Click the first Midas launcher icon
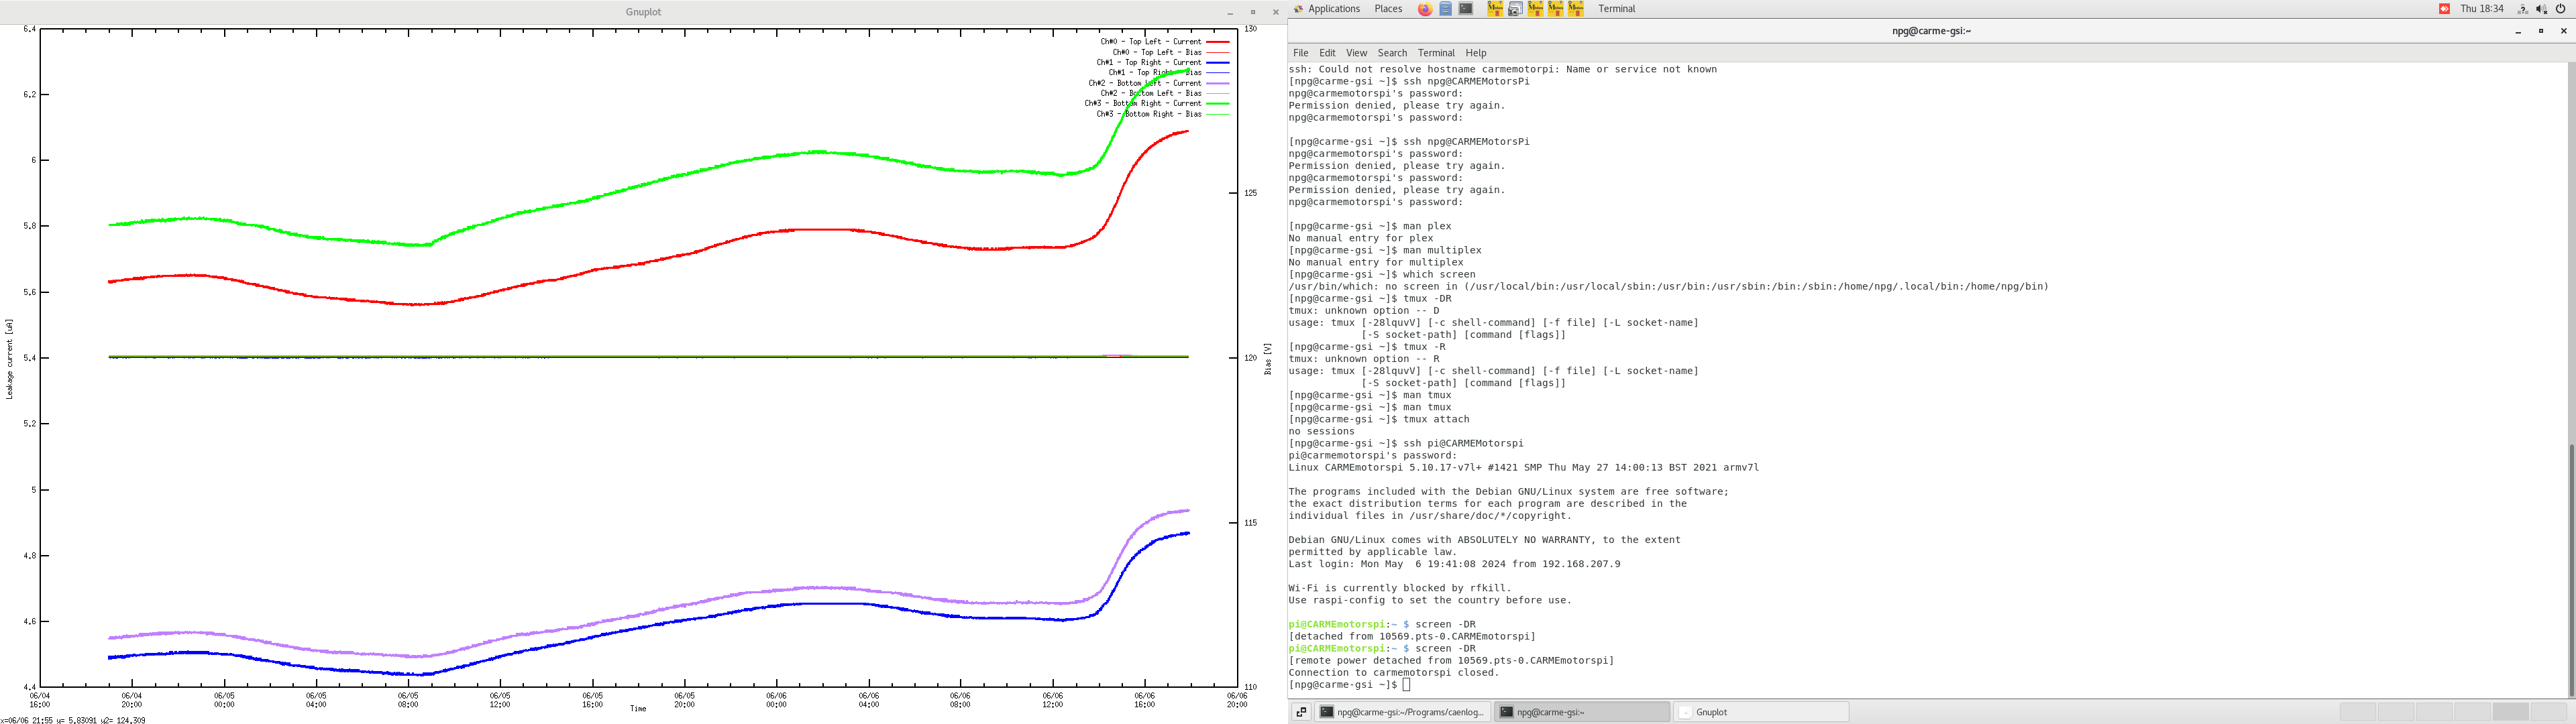The height and width of the screenshot is (724, 2576). [x=1495, y=9]
